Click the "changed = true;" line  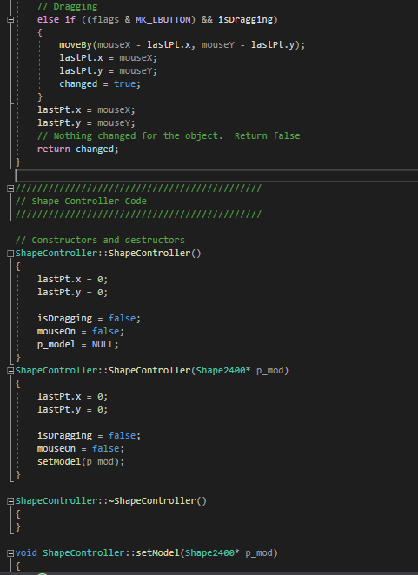[100, 84]
